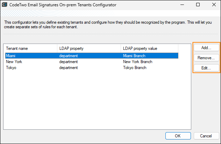Screen dimensions: 221x144
Task: Click department in the Tokyo row
Action: pyautogui.click(x=68, y=68)
